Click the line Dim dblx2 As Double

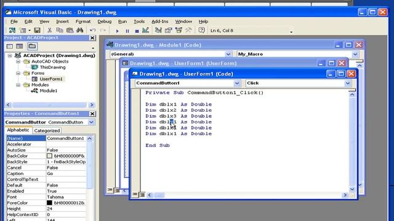pos(179,110)
